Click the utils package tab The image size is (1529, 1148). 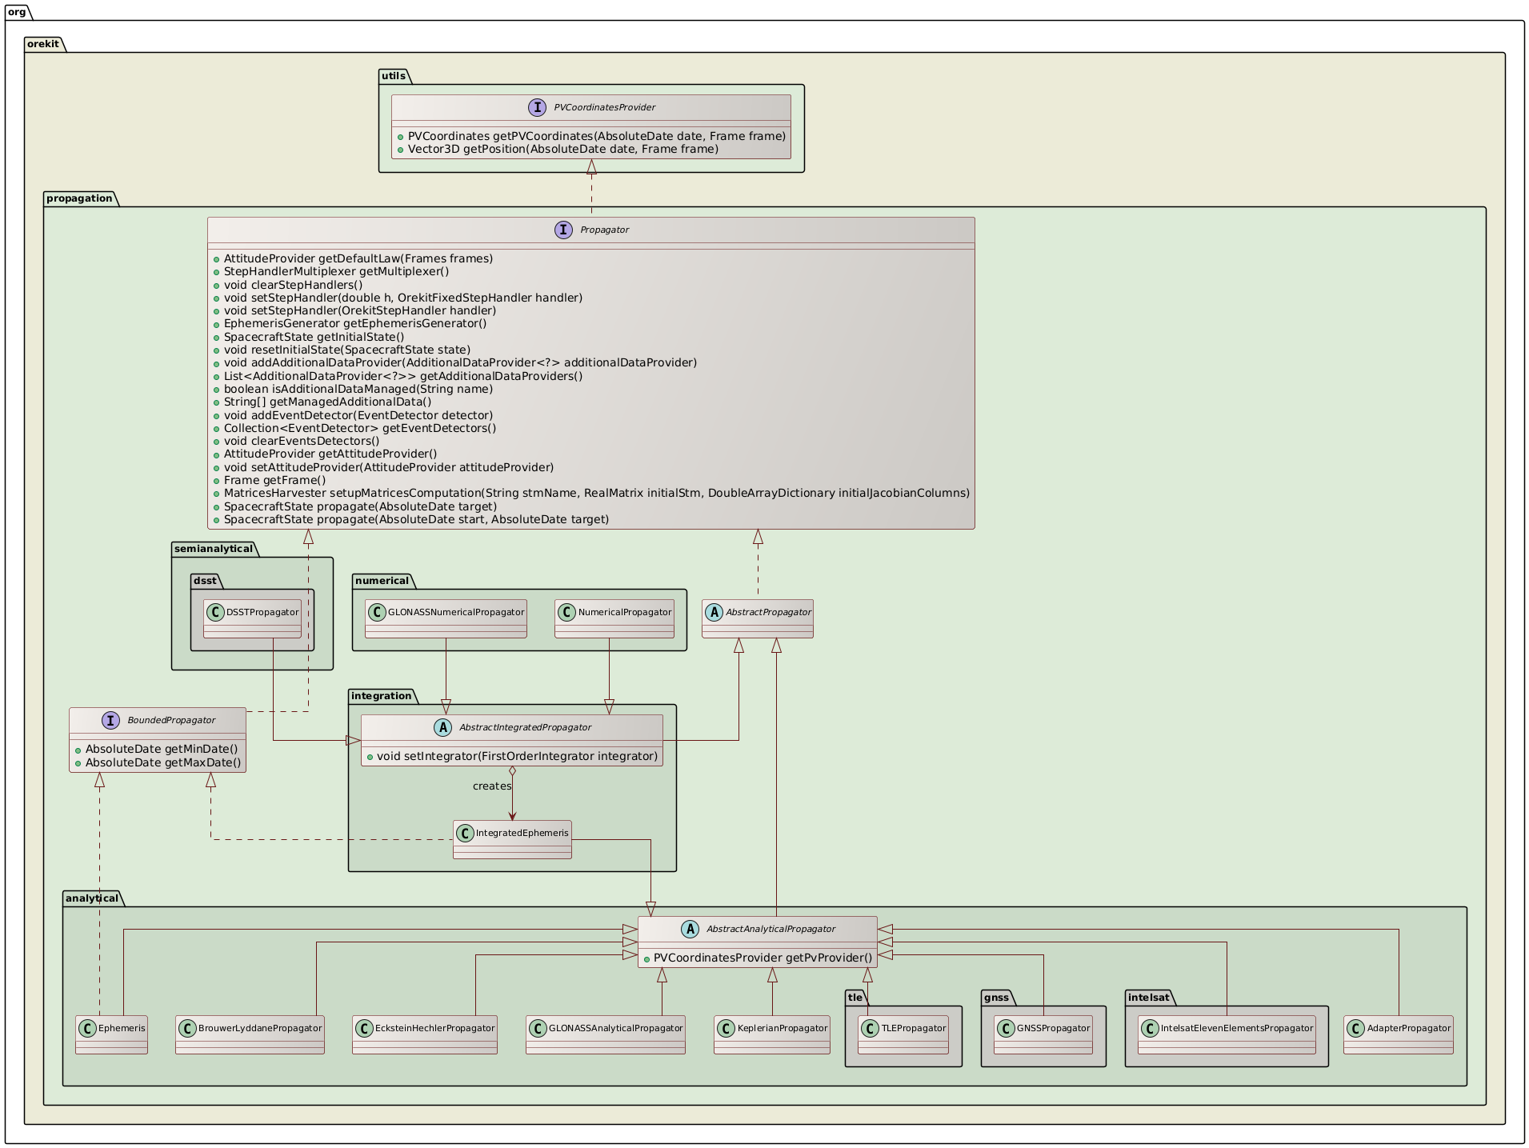tap(393, 76)
